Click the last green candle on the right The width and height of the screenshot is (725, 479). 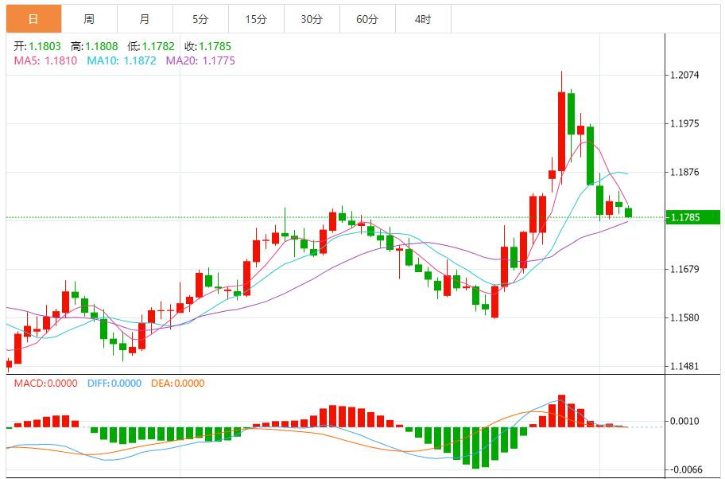pos(629,212)
